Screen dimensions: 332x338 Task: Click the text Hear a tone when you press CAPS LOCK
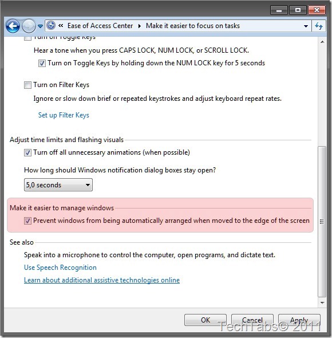[x=141, y=50]
